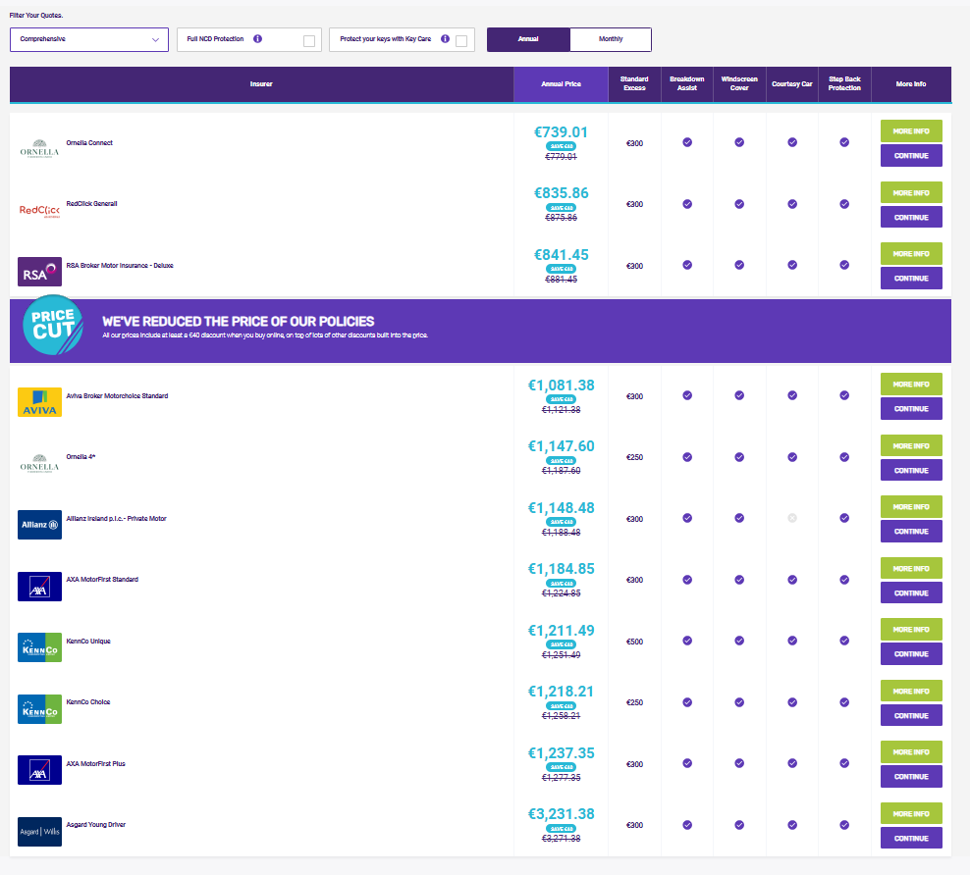Click Asgard Young Driver Breakdown Assist checkmark
Viewport: 970px width, 875px height.
(687, 825)
